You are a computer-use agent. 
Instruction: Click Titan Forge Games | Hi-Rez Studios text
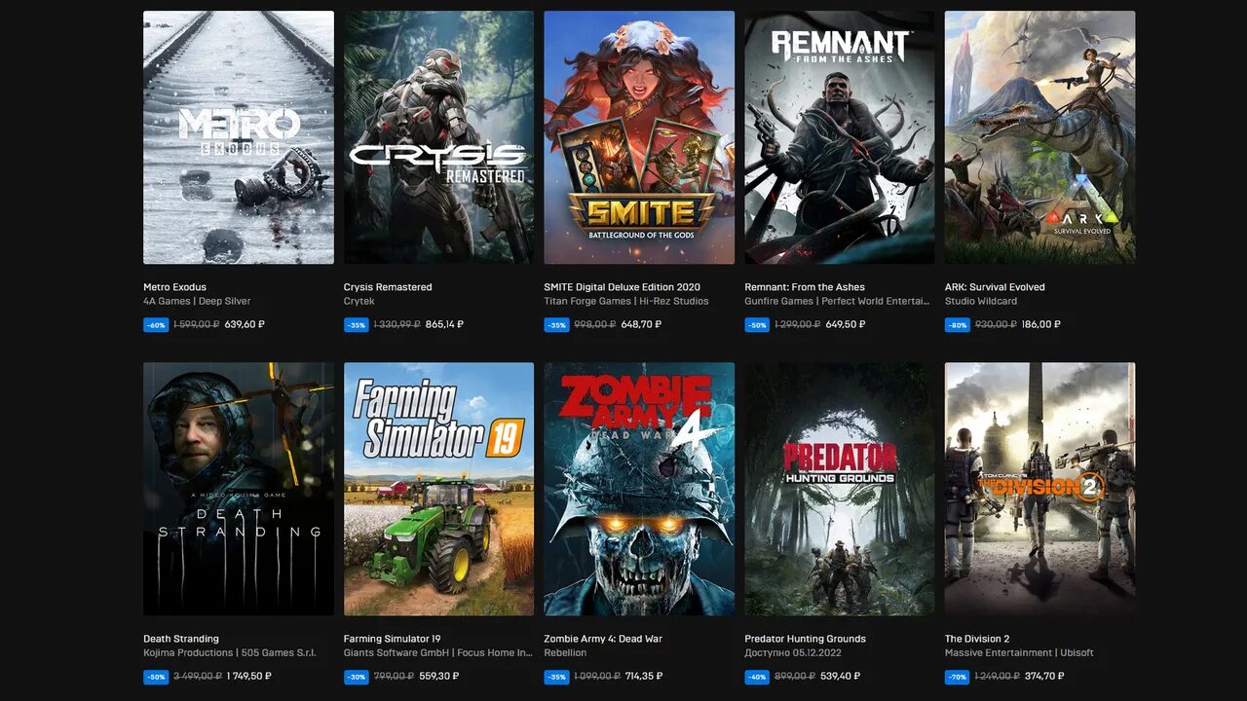click(x=626, y=302)
